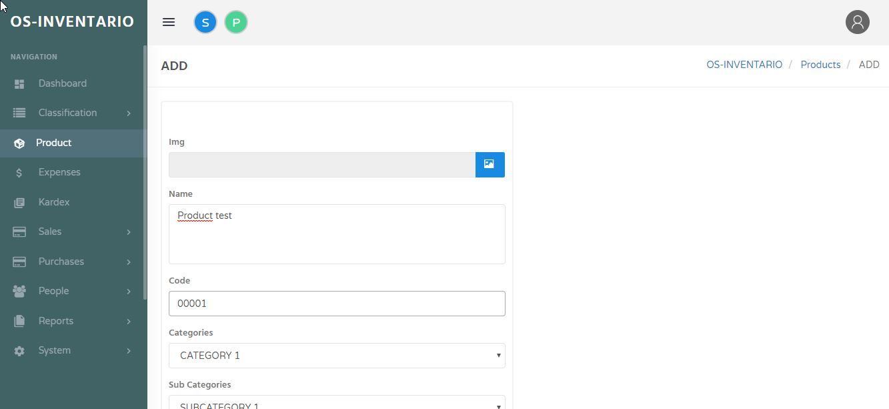Click the hamburger menu toggle icon

169,22
